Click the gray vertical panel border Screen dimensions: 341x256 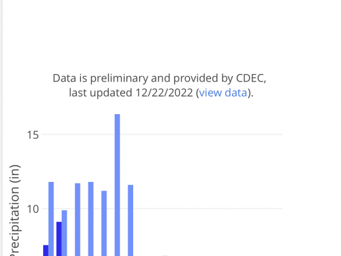click(2, 128)
